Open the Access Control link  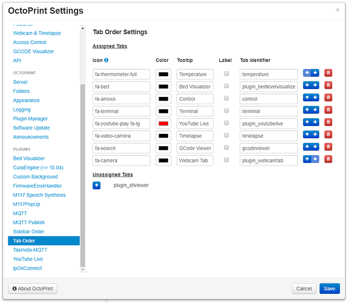click(x=30, y=42)
